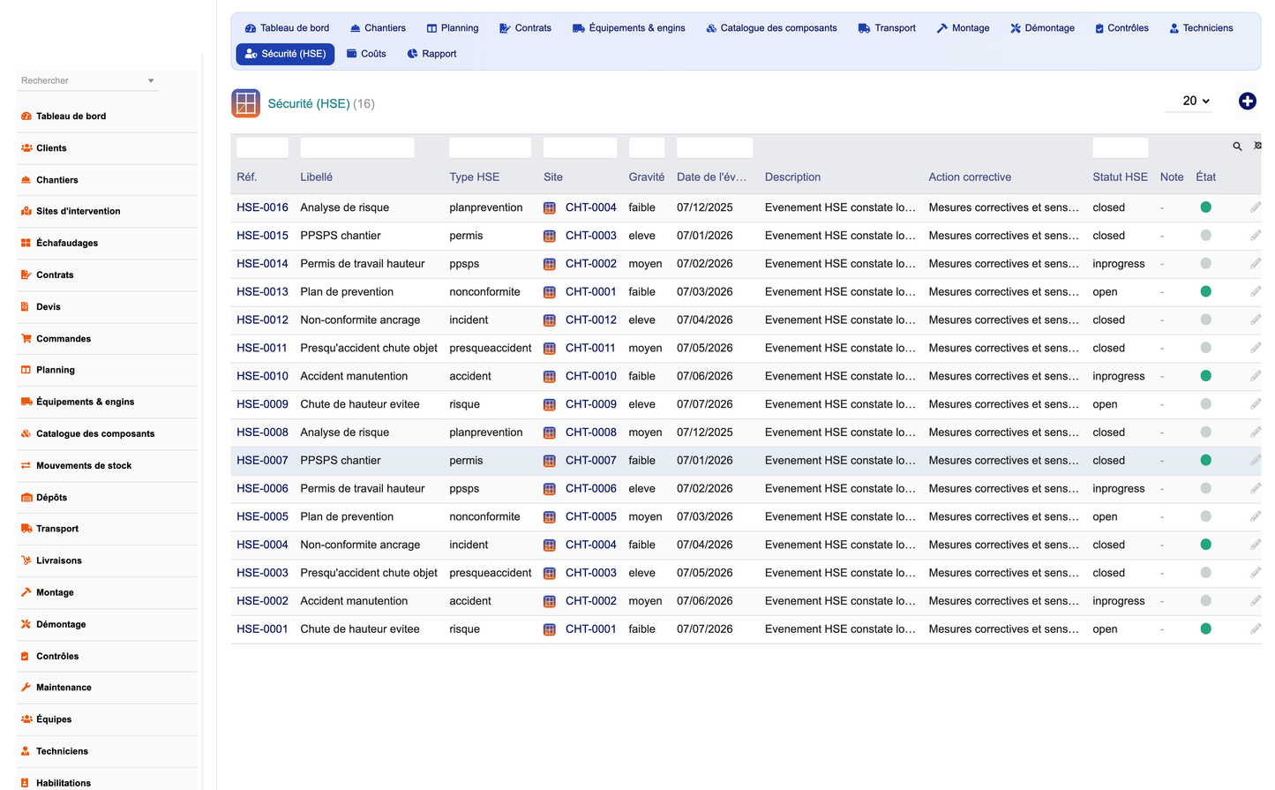Open the Contrats tab in the top bar

[x=525, y=28]
